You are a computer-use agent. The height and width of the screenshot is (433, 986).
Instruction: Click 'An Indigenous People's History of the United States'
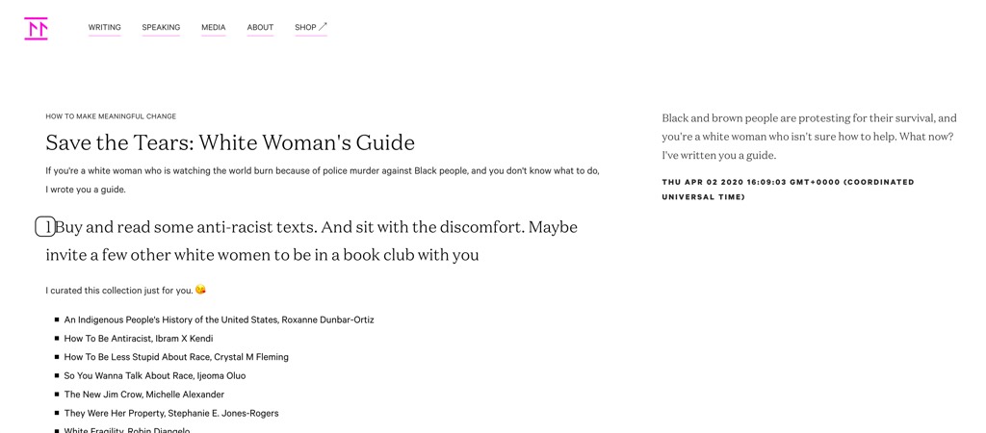point(219,319)
